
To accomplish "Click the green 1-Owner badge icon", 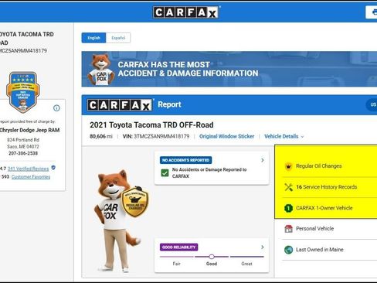I will [288, 208].
